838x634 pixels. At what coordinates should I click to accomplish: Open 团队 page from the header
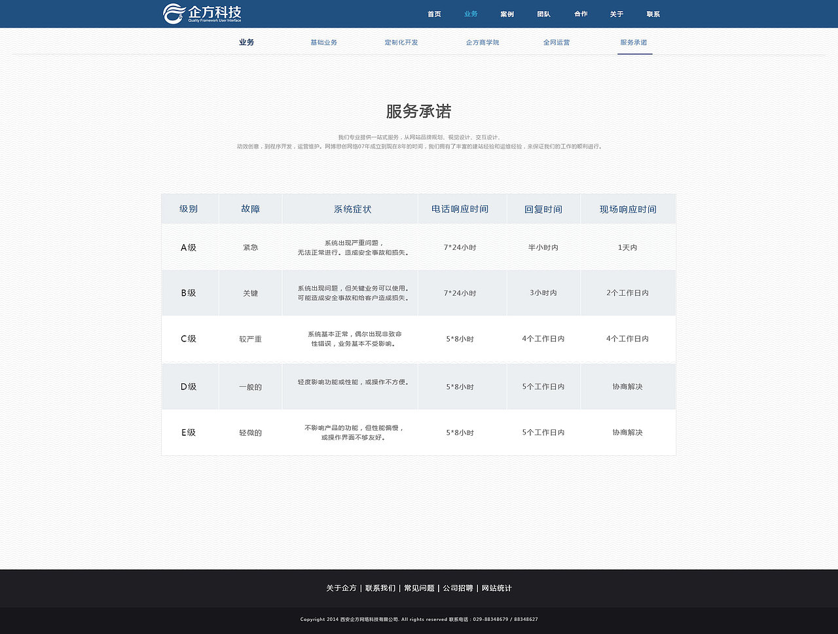[544, 14]
